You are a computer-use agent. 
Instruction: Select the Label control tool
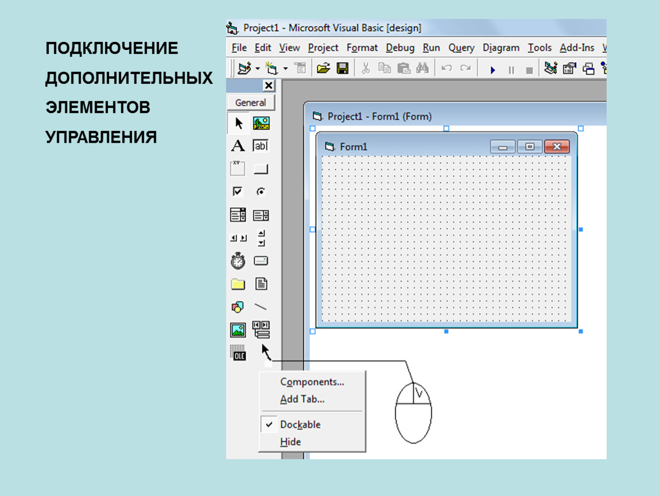click(x=238, y=146)
